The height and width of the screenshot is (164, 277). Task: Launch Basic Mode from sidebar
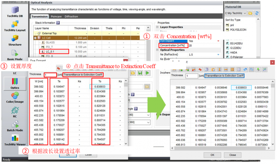click(15, 54)
